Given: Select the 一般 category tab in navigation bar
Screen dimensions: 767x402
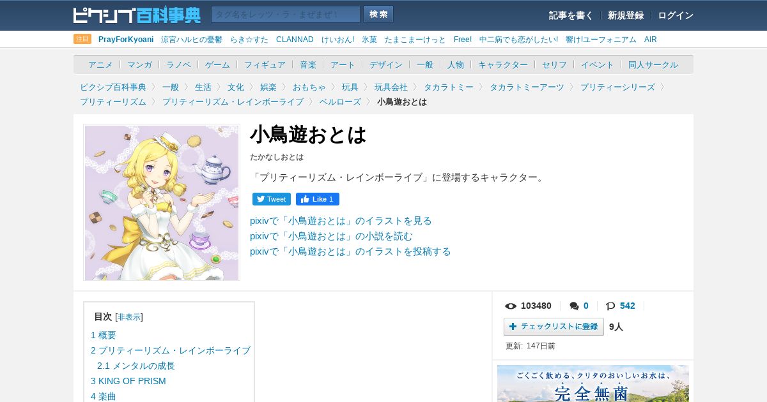Looking at the screenshot, I should [425, 64].
